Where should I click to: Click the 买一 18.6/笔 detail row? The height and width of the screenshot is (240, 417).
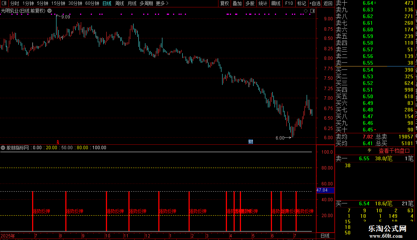click(x=375, y=203)
